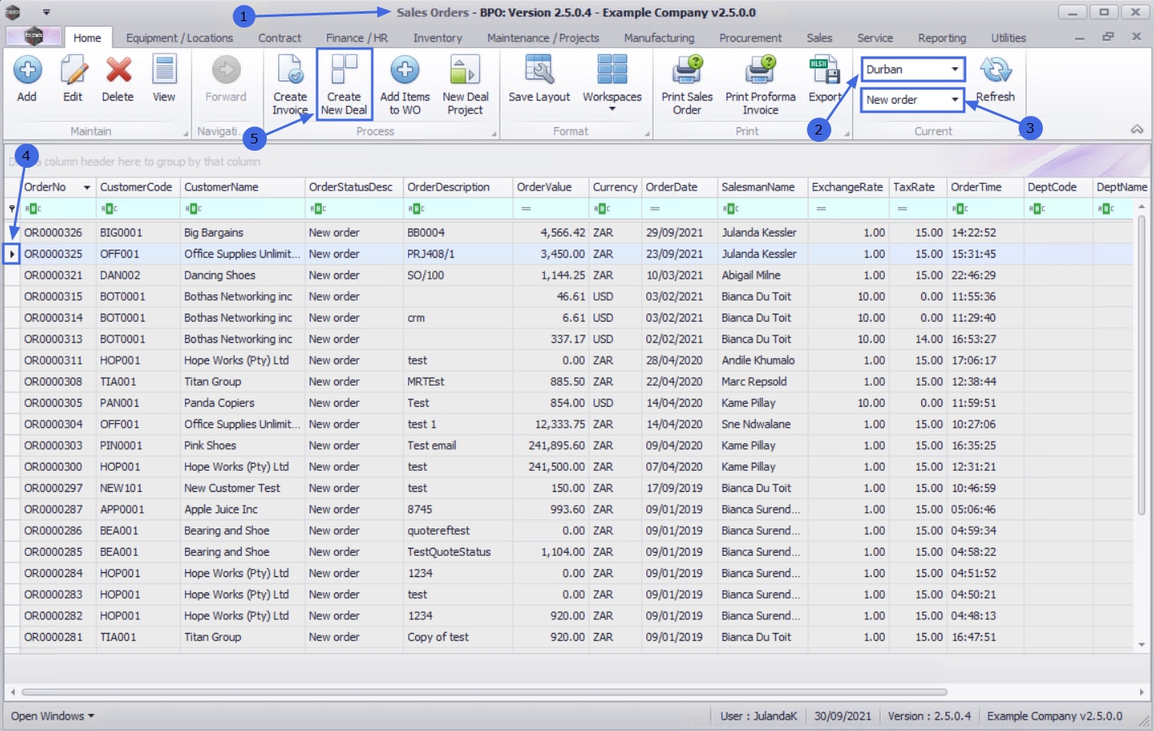Screen dimensions: 1154x731
Task: Open the Finance / HR tab
Action: pyautogui.click(x=357, y=38)
